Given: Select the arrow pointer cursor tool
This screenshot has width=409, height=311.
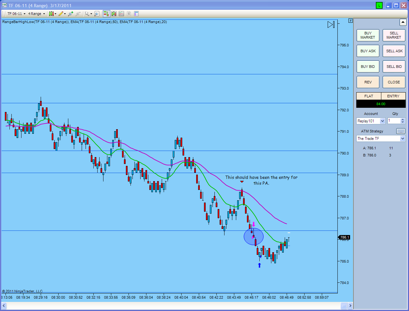Looking at the screenshot, I should [87, 14].
